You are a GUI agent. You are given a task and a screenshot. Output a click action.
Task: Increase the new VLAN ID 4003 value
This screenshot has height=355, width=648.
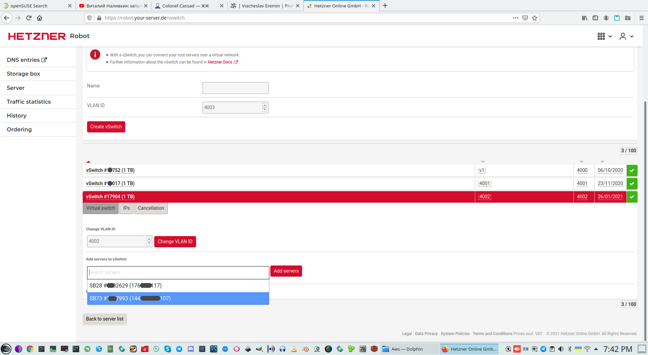click(x=265, y=105)
